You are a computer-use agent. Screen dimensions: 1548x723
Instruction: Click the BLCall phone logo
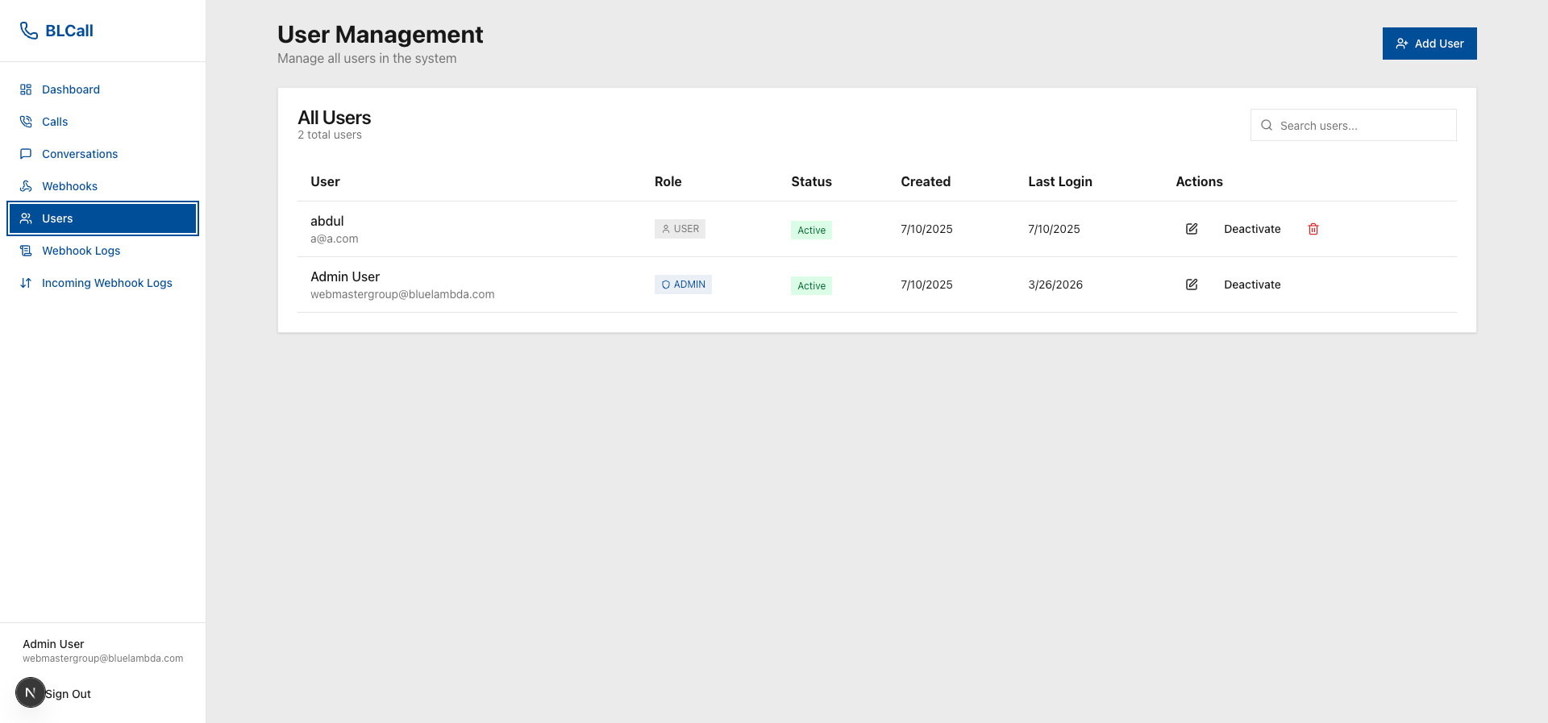coord(29,31)
